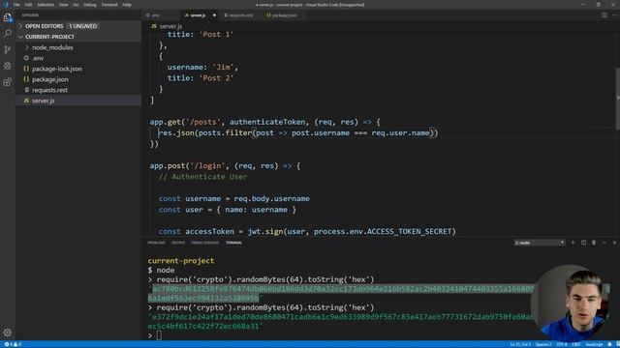This screenshot has width=620, height=348.
Task: Click the terminal prompt input line
Action: click(159, 335)
